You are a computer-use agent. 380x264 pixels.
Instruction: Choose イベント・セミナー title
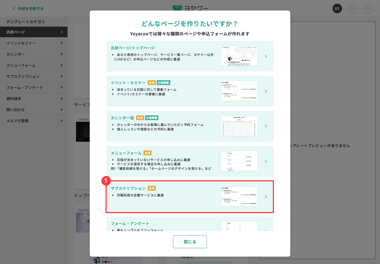(x=128, y=83)
